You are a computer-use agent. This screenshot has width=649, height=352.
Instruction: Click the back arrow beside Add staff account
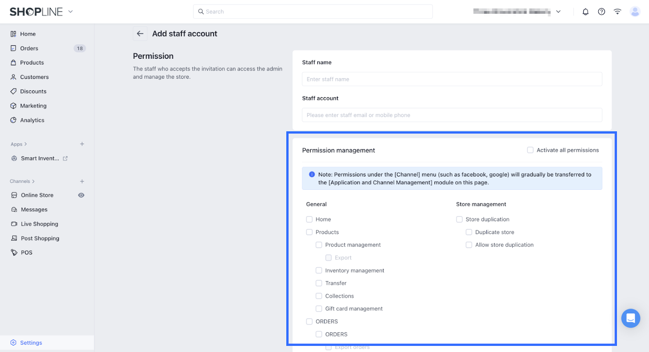[x=140, y=34]
